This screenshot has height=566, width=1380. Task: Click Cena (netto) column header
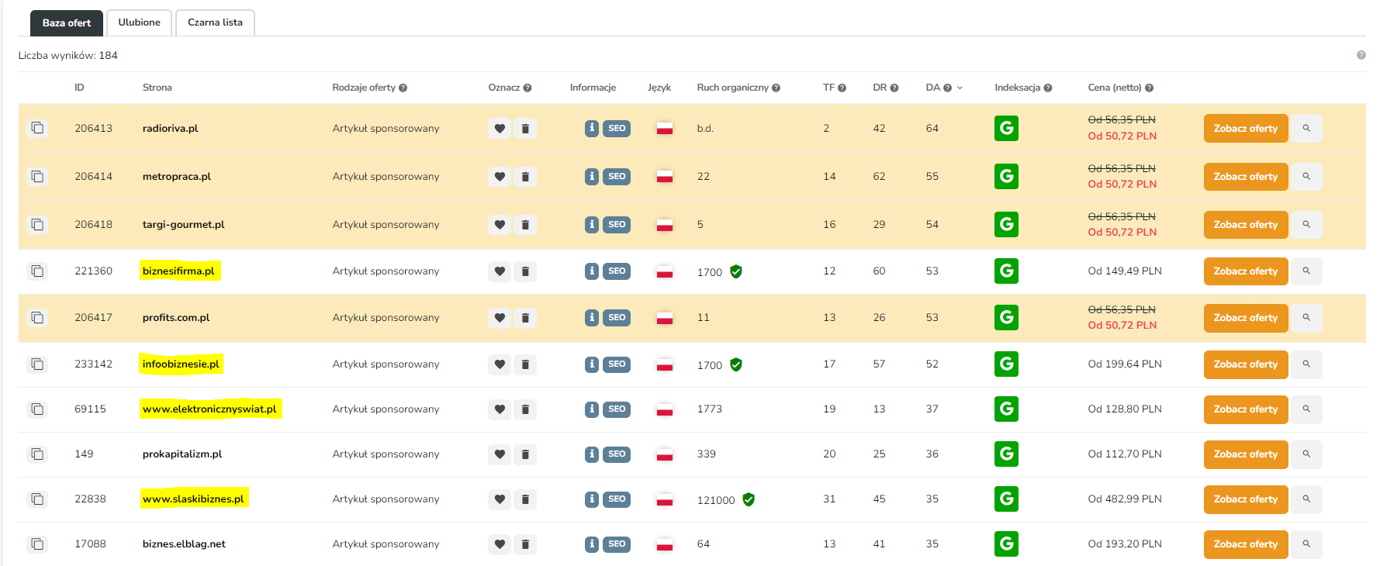[x=1114, y=88]
